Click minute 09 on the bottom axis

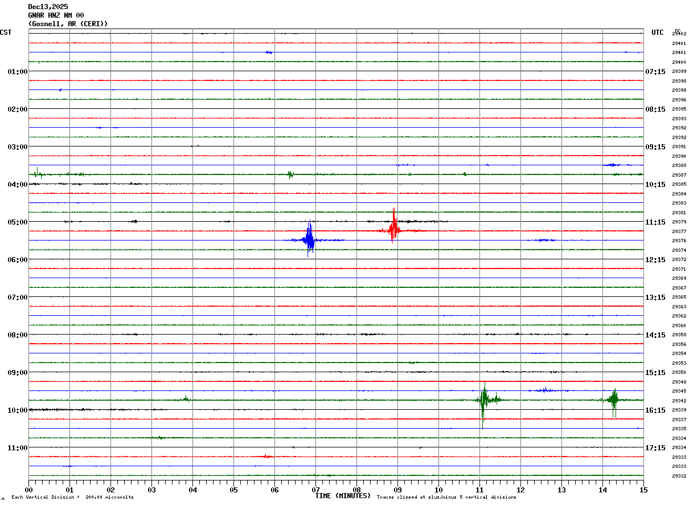coord(397,490)
